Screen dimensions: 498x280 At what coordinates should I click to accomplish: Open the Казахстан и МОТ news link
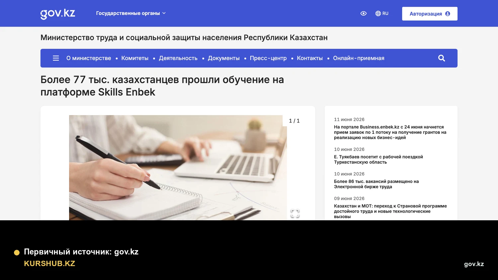coord(390,211)
